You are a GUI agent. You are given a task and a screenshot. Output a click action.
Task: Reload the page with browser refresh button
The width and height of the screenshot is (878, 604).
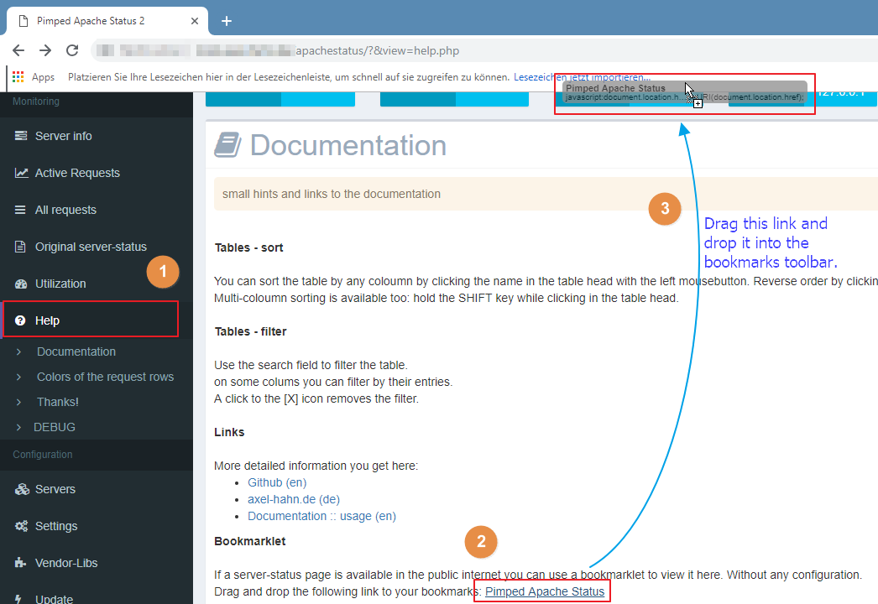pos(72,50)
